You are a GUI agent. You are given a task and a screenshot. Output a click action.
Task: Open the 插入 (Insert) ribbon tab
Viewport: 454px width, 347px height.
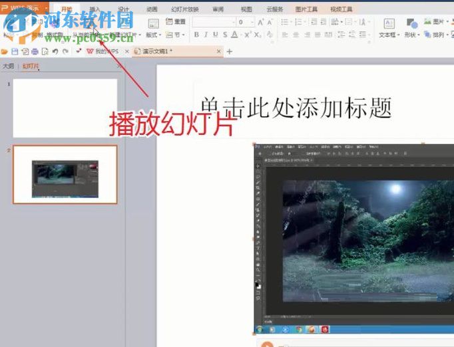(x=95, y=9)
